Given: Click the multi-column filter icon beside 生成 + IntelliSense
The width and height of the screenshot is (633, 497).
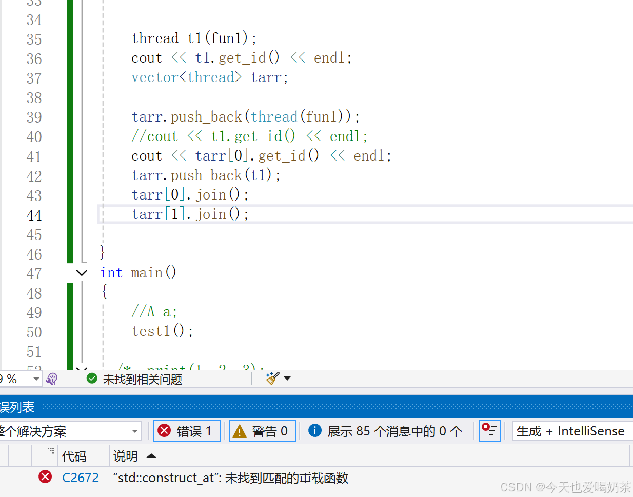Looking at the screenshot, I should (x=489, y=431).
